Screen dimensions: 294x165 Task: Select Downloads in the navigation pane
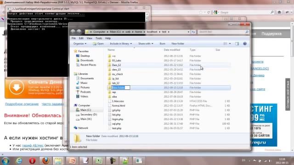click(x=87, y=60)
